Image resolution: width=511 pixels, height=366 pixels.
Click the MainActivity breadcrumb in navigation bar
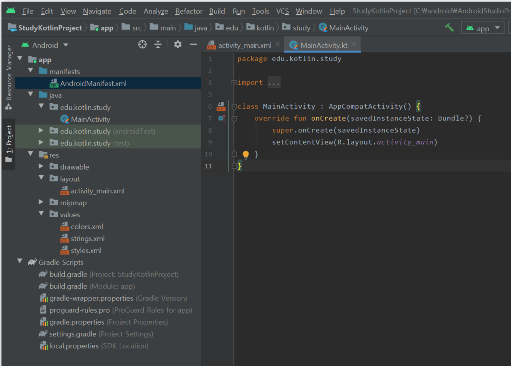pyautogui.click(x=348, y=28)
